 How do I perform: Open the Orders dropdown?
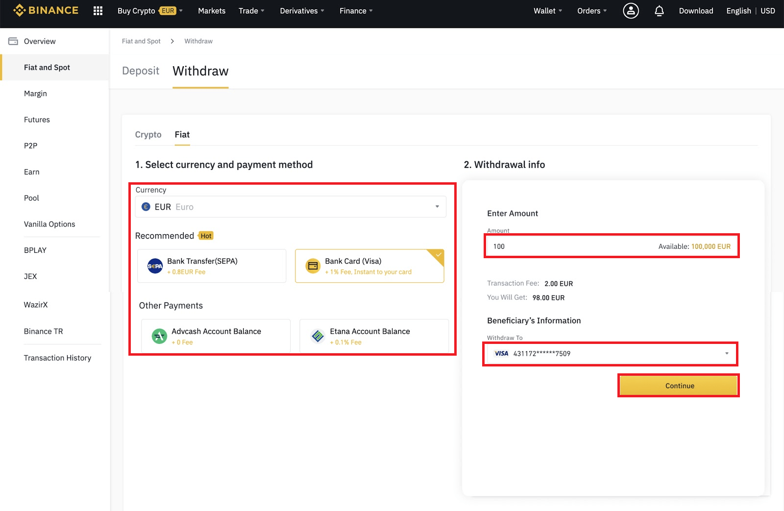click(x=592, y=11)
